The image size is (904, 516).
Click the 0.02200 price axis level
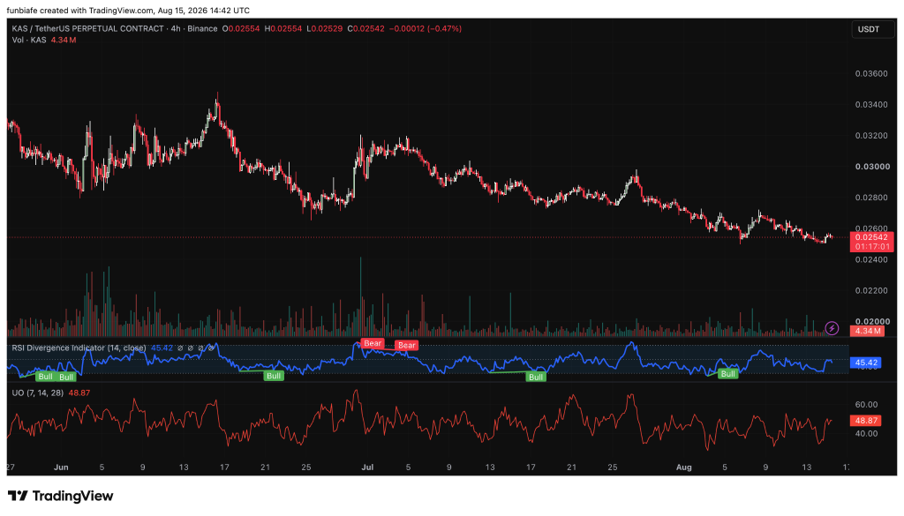[x=871, y=291]
